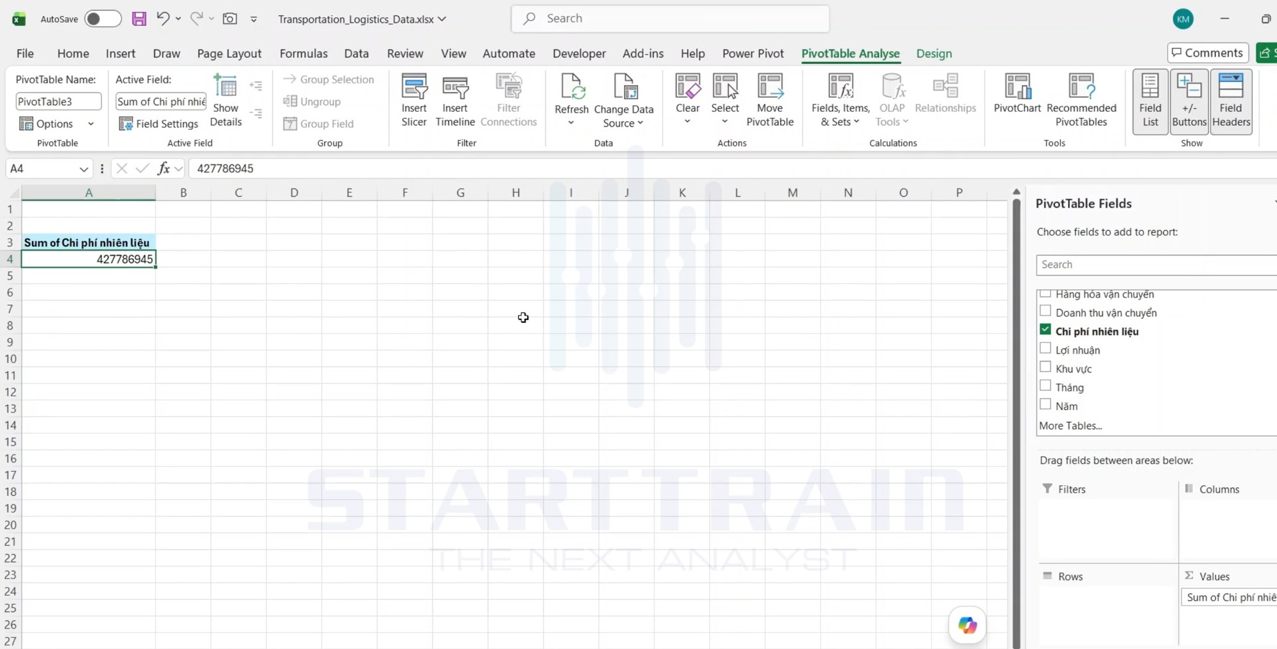Switch to the Design tab
Screen dimensions: 1277x649
tap(934, 53)
